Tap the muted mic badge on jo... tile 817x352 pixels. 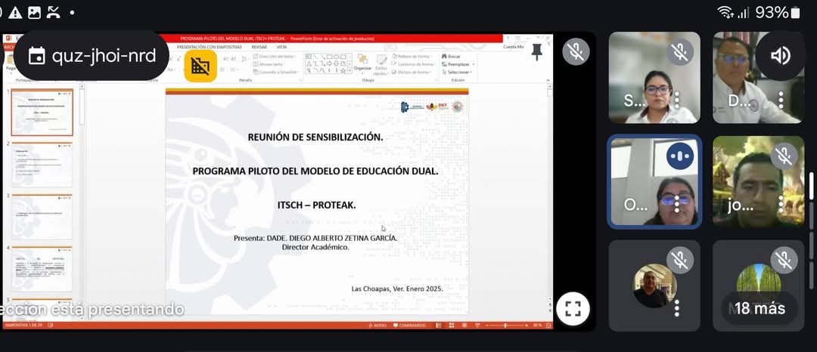pyautogui.click(x=784, y=156)
